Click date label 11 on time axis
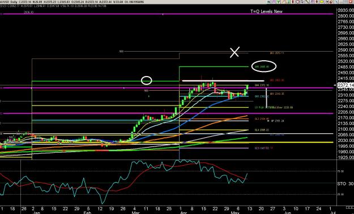 [x=146, y=208]
